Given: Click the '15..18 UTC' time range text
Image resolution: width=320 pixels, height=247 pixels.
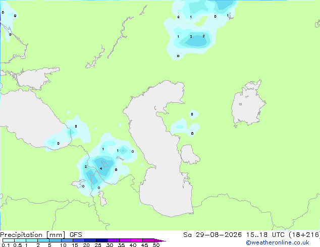Looking at the screenshot, I should 265,235.
